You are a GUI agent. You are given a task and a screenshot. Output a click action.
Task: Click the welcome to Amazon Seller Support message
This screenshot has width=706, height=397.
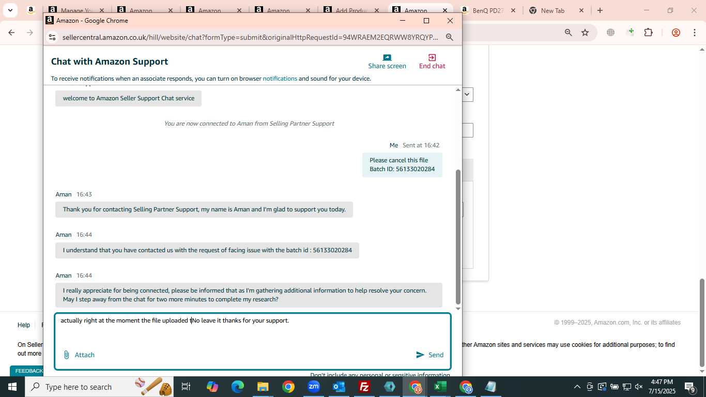128,98
